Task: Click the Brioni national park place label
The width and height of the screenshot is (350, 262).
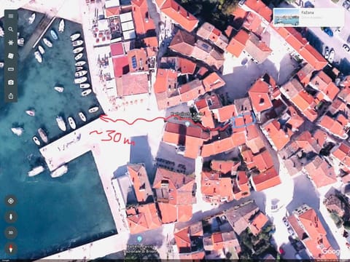Action: point(142,249)
